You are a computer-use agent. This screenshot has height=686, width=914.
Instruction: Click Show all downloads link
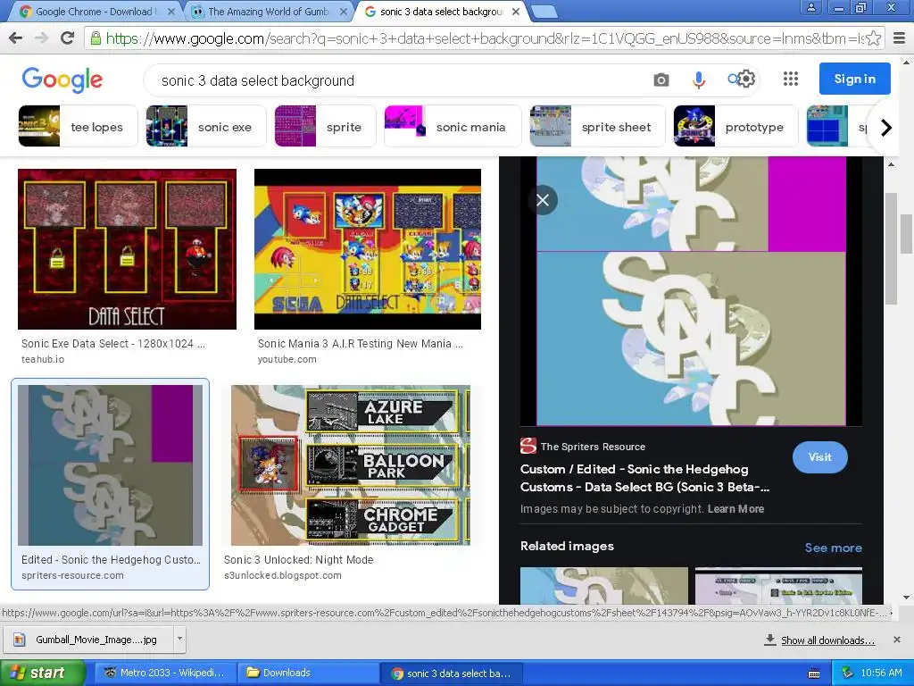click(827, 640)
